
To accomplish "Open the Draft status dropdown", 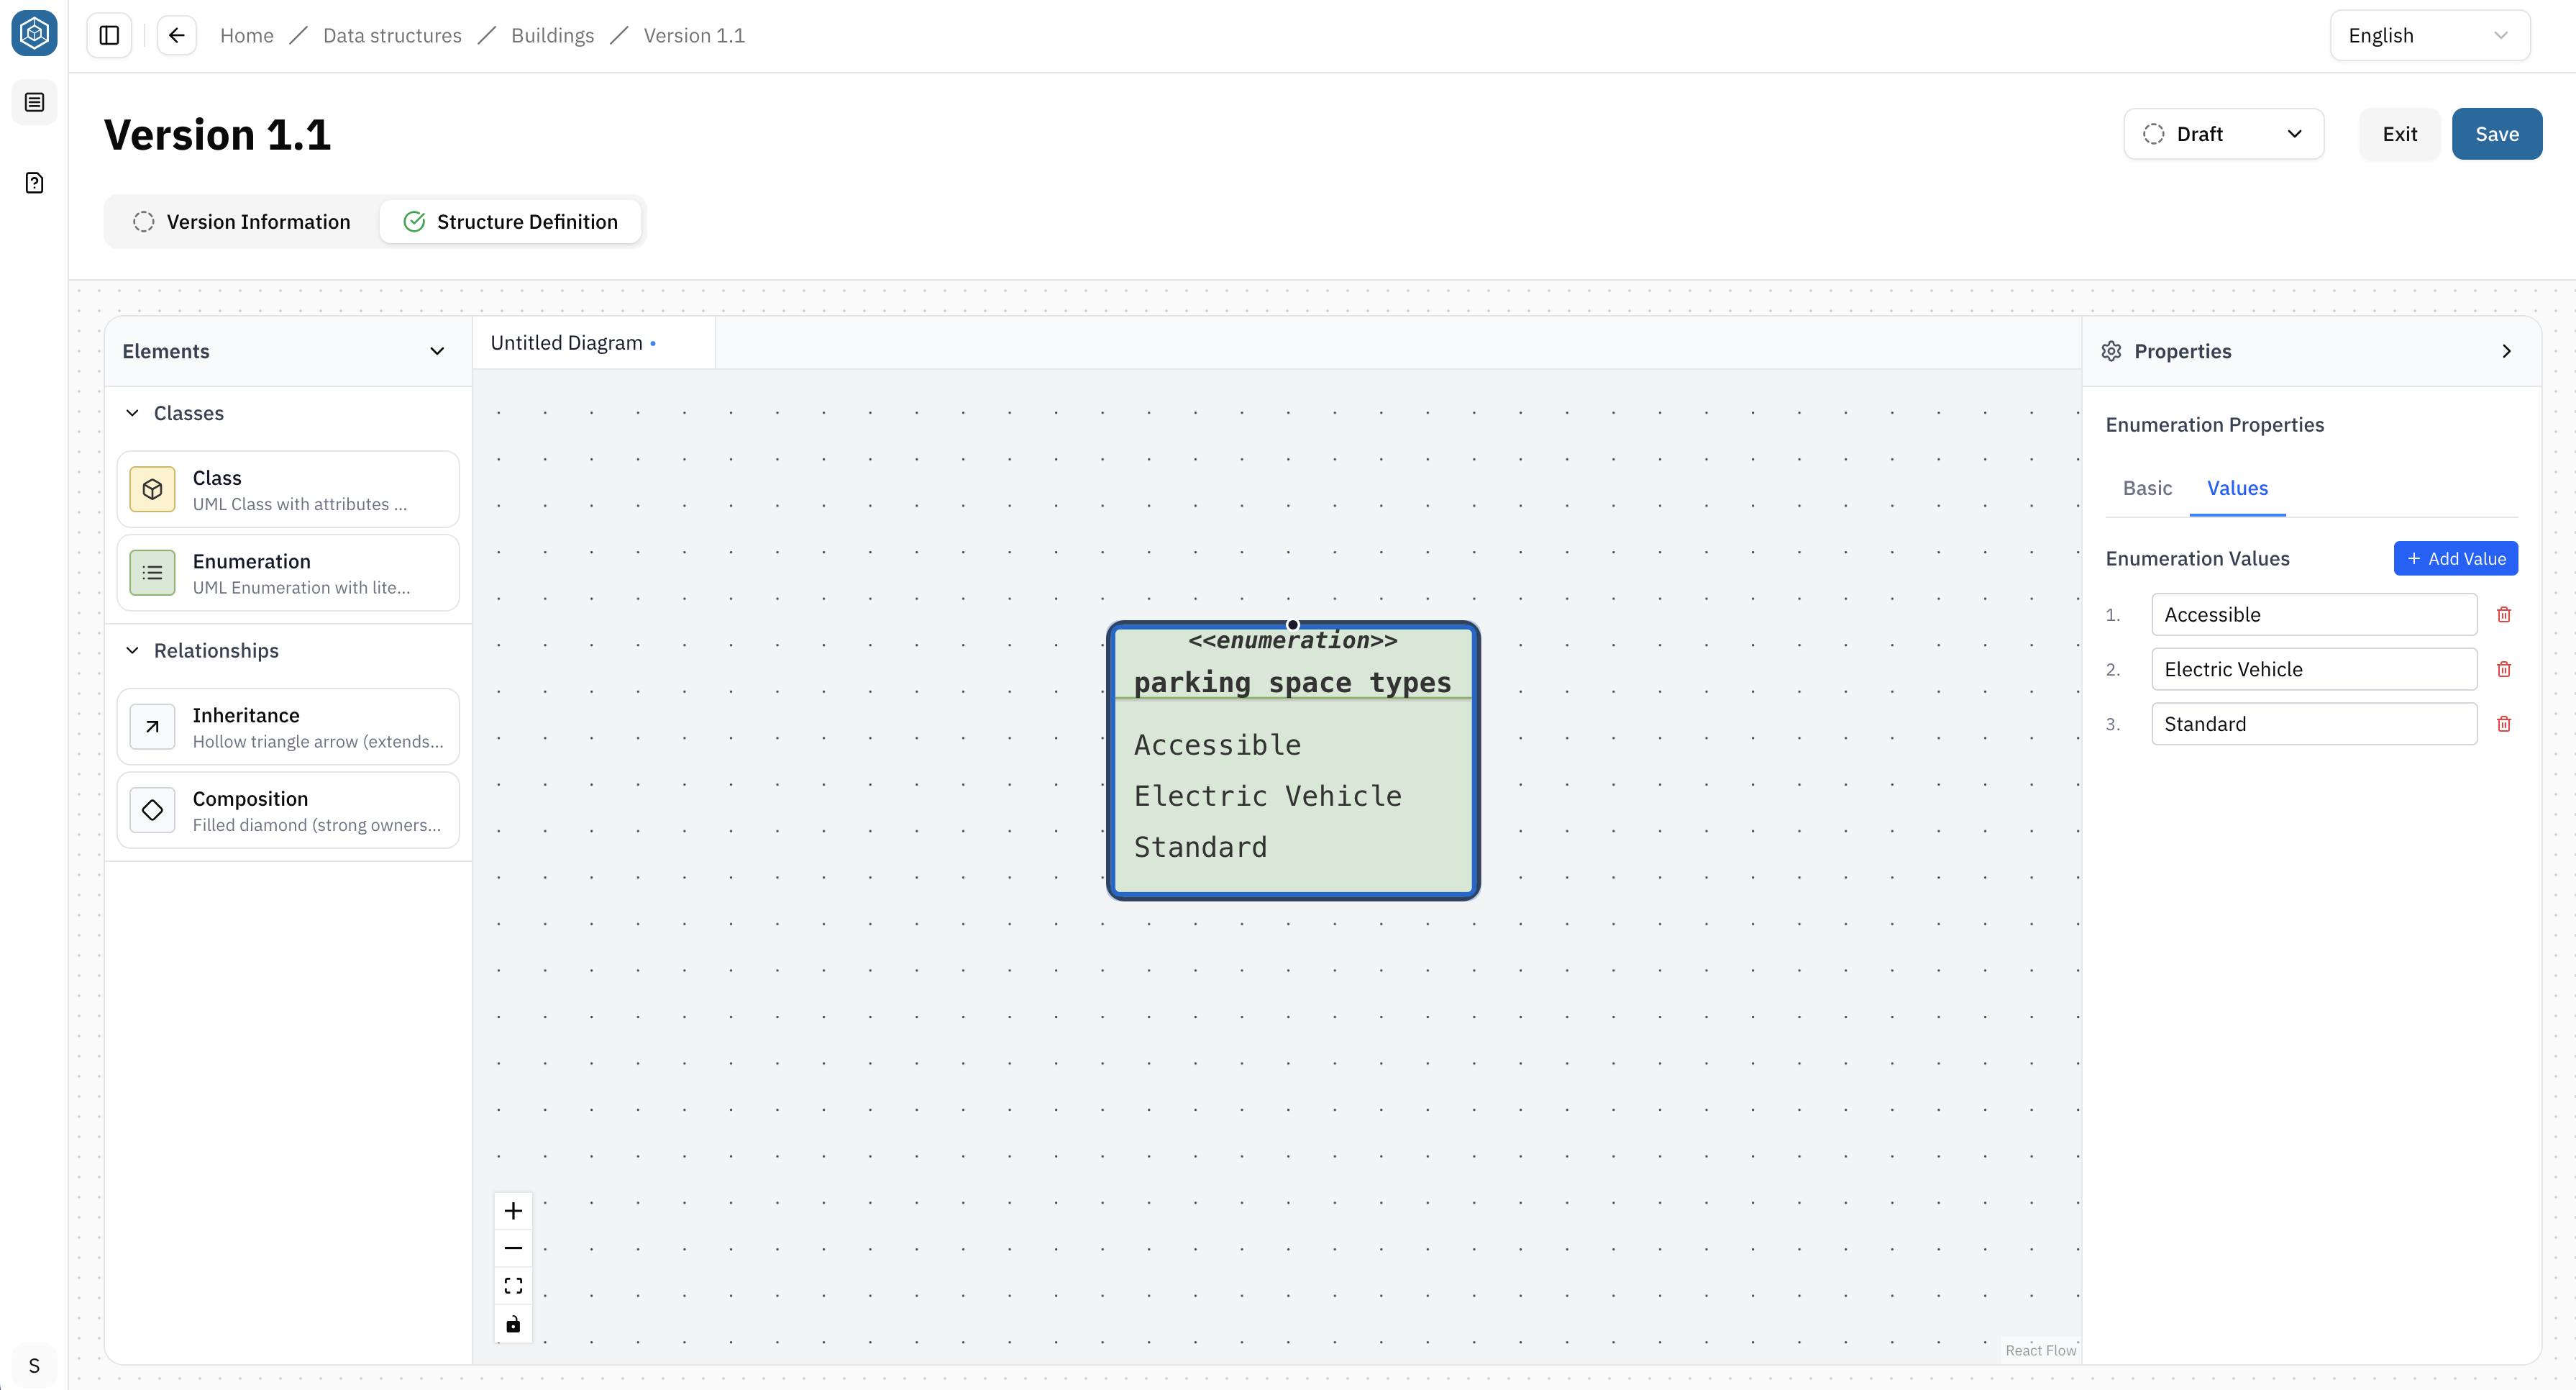I will tap(2223, 134).
